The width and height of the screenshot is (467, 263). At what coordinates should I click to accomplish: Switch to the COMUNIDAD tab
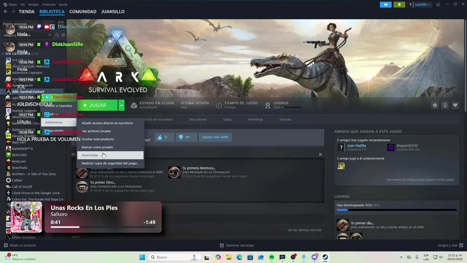(x=83, y=12)
